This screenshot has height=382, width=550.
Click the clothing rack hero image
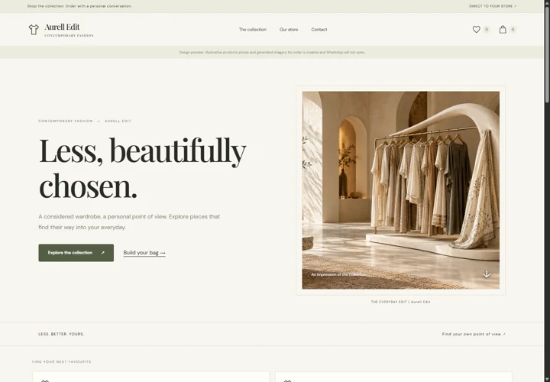[400, 190]
